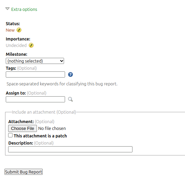Click the New status value
This screenshot has width=185, height=184.
coord(10,30)
